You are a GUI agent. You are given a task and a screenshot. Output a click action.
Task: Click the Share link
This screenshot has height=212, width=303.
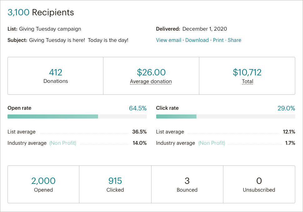(234, 40)
